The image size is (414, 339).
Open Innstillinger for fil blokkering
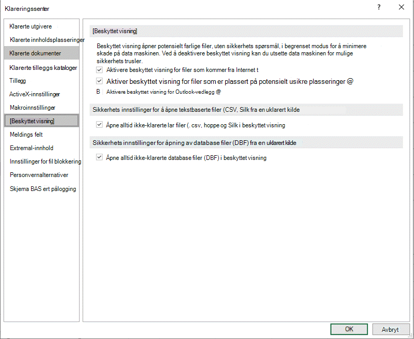(41, 161)
